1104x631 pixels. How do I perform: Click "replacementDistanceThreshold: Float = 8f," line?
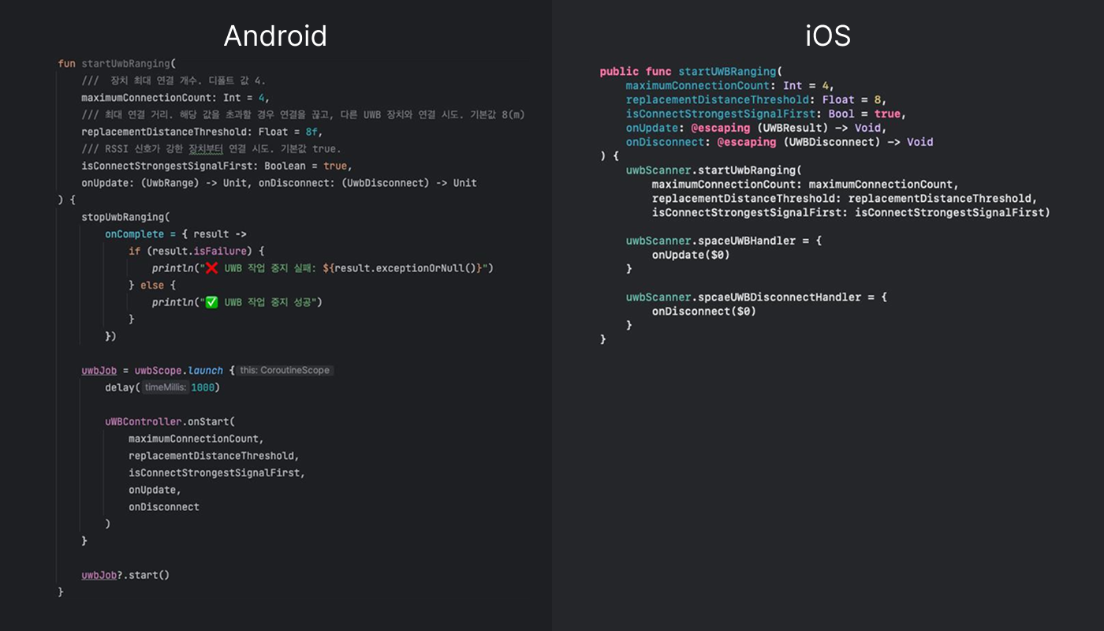pos(202,132)
